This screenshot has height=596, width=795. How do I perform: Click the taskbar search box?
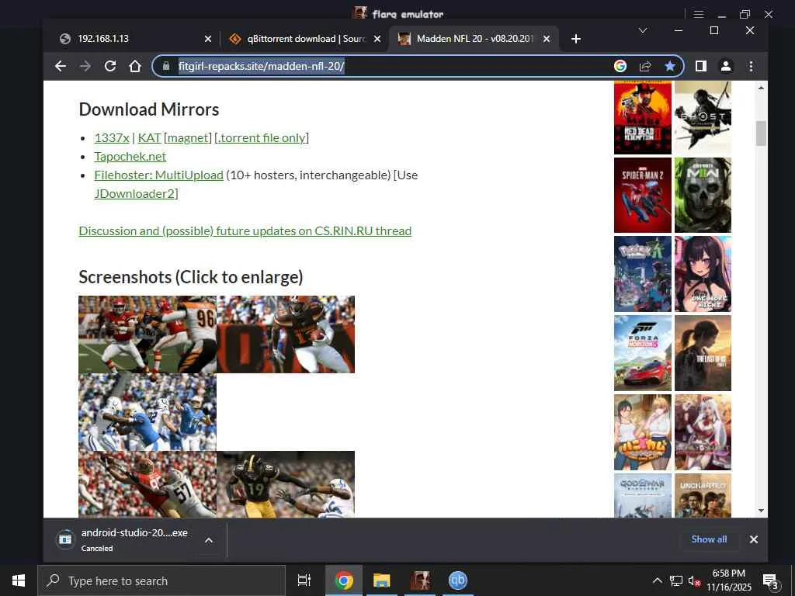click(x=161, y=580)
